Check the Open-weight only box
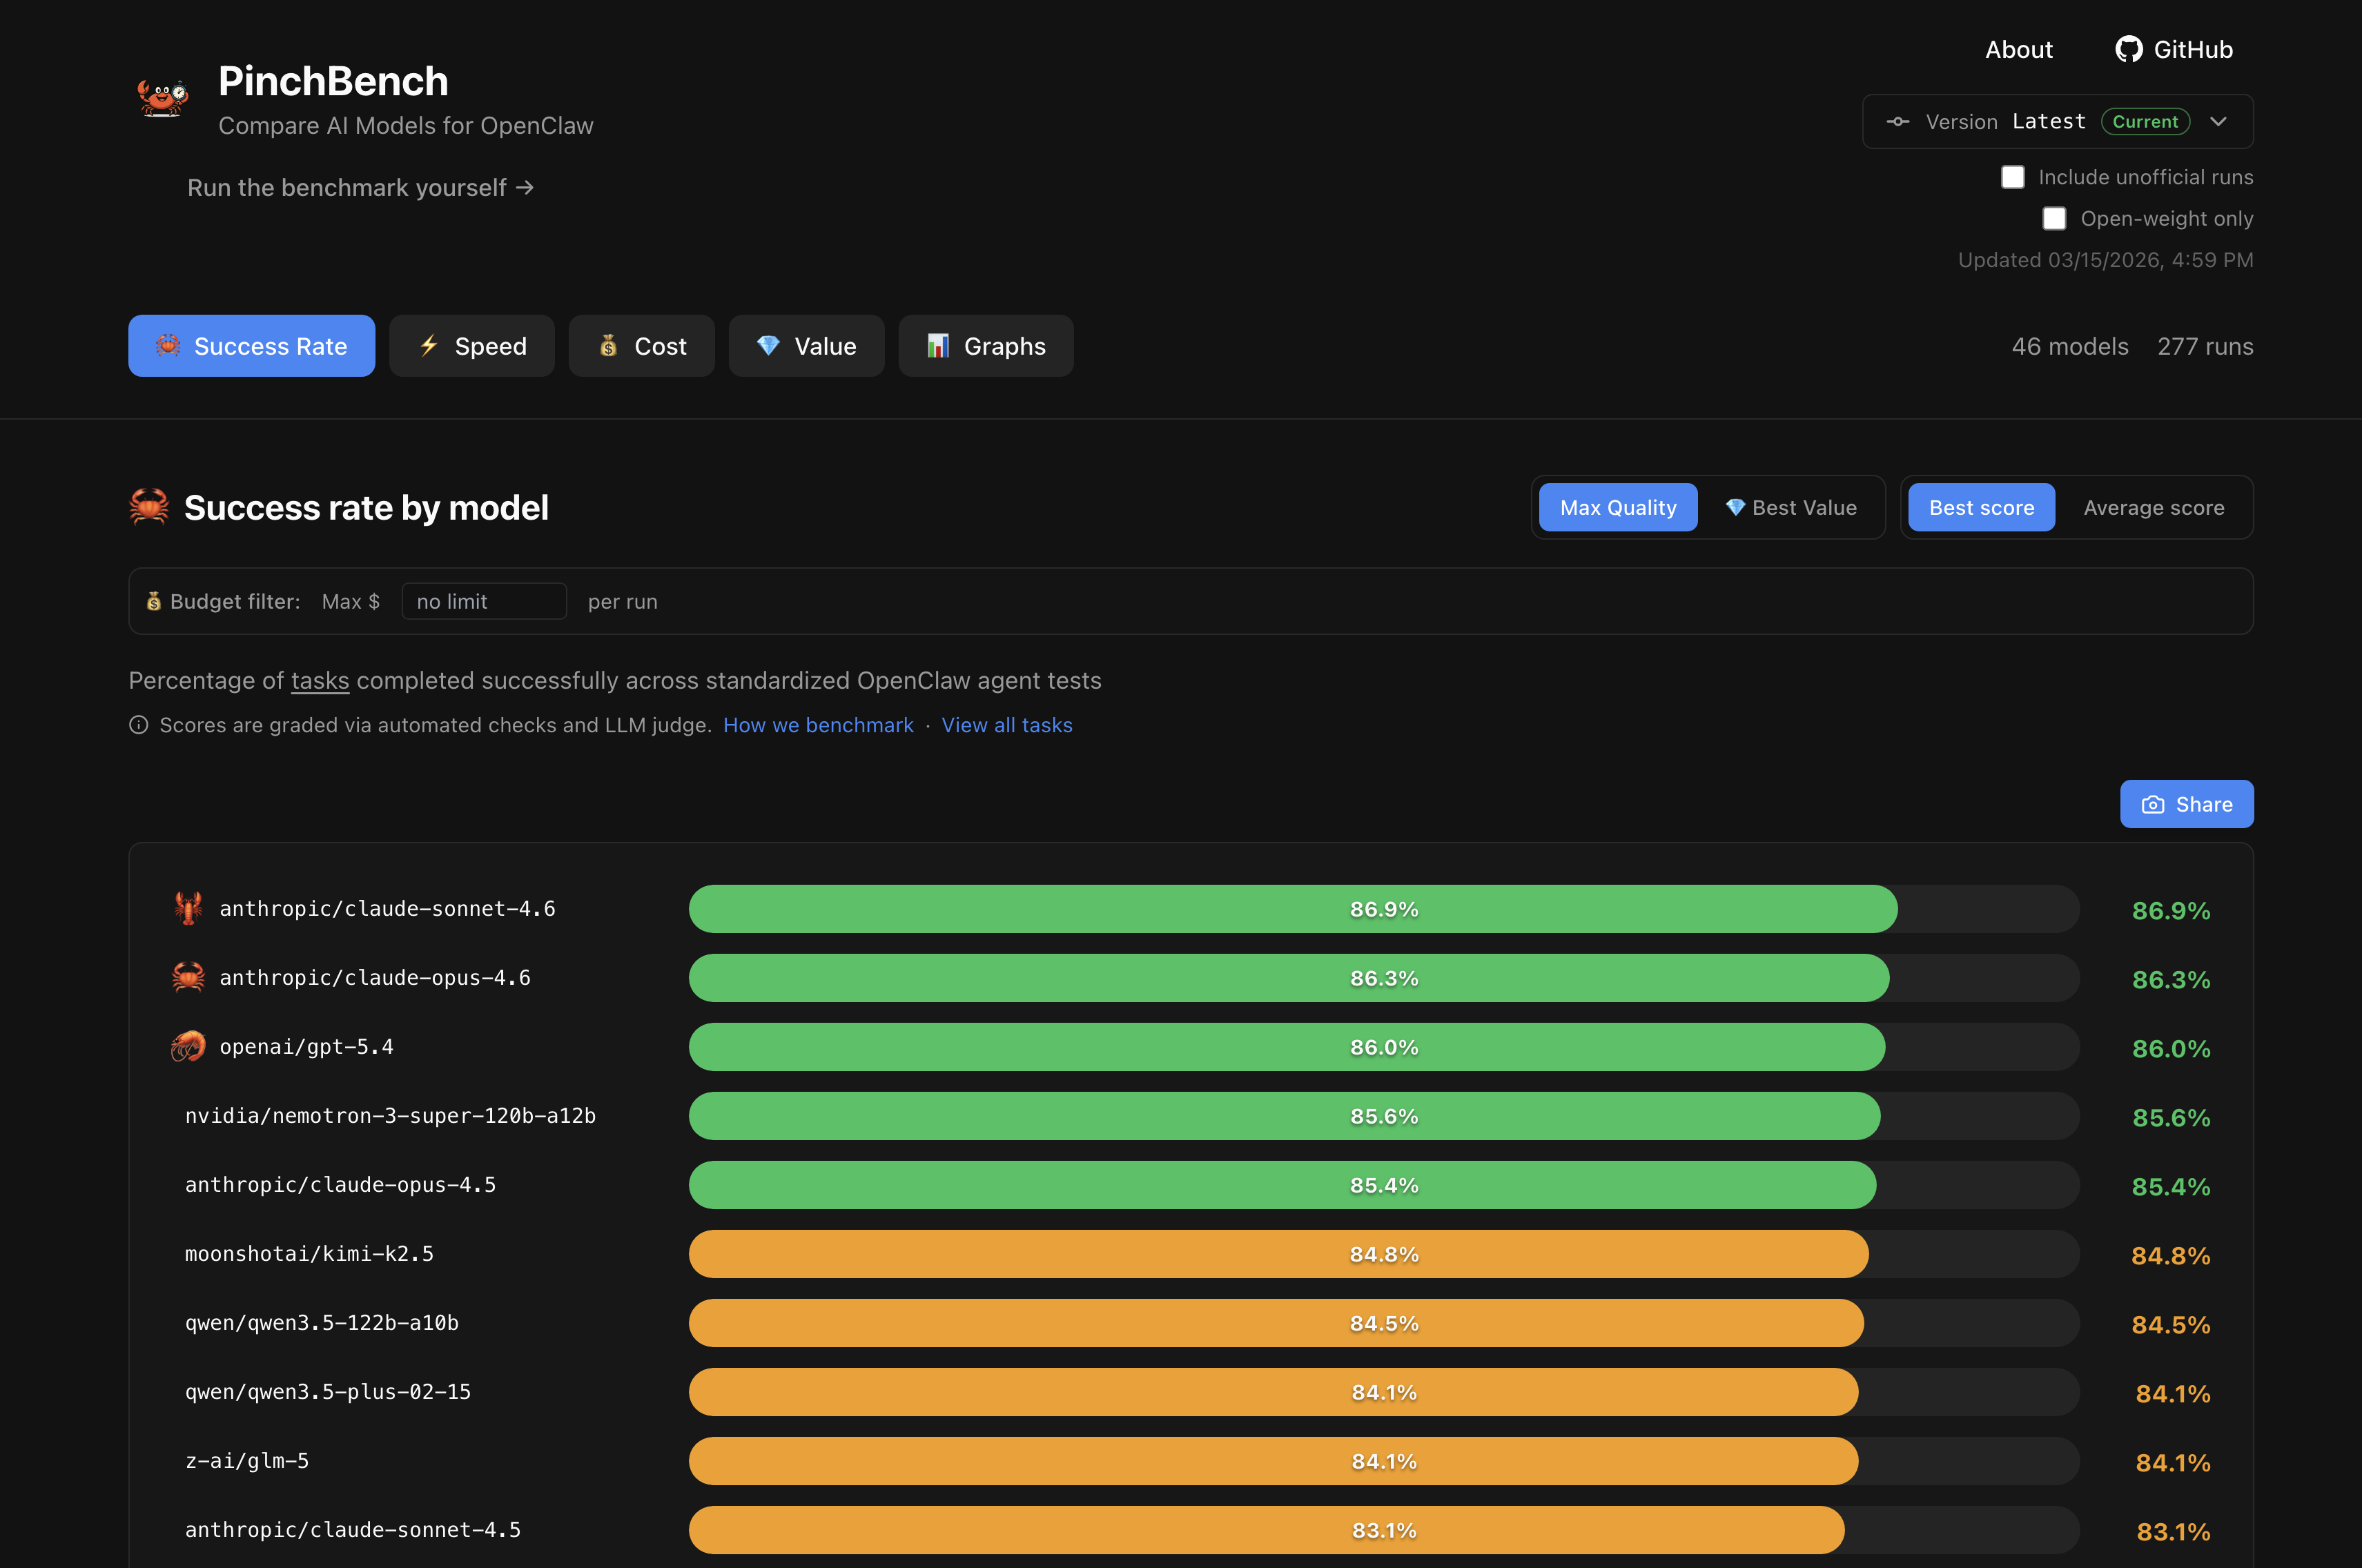Screen dimensions: 2362x1568 point(2053,218)
